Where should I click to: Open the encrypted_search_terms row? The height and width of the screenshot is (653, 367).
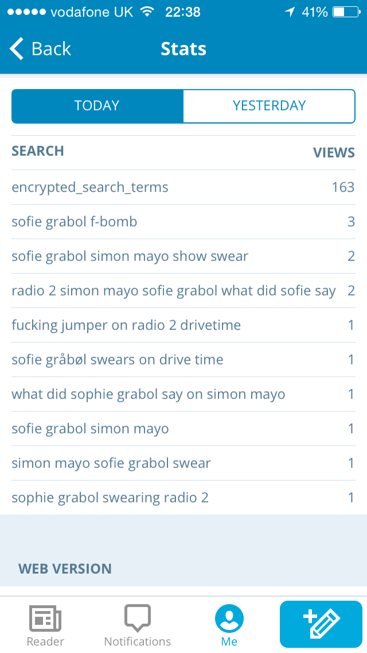pyautogui.click(x=90, y=187)
